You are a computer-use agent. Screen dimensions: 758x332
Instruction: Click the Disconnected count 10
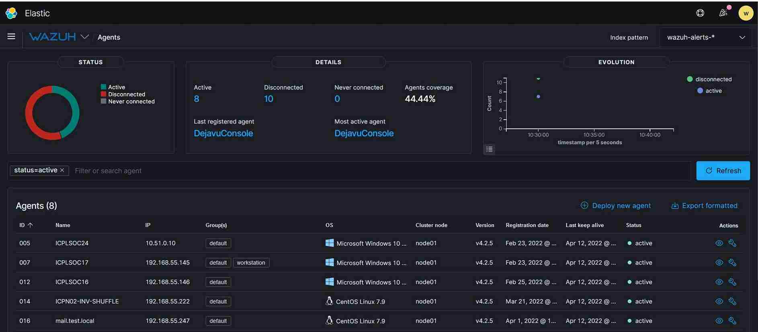click(268, 99)
